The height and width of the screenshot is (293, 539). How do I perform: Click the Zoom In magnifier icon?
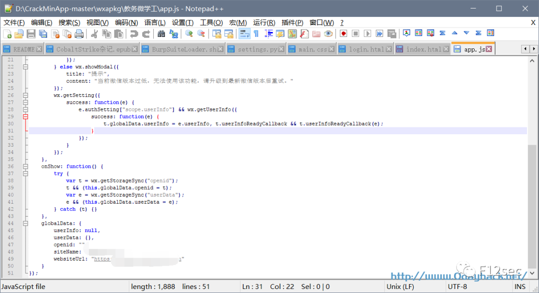pos(189,34)
